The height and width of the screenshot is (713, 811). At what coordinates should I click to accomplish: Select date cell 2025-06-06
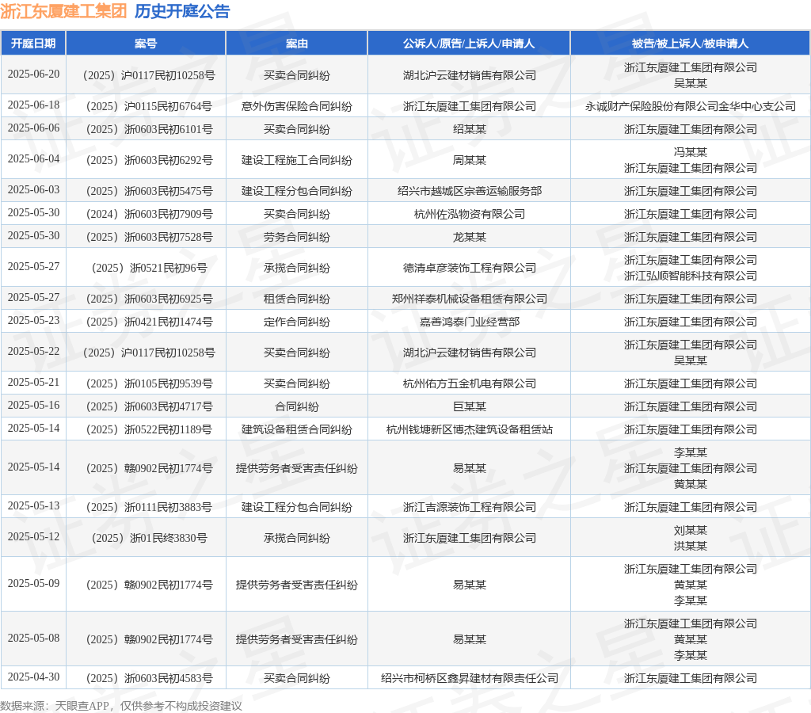click(33, 128)
